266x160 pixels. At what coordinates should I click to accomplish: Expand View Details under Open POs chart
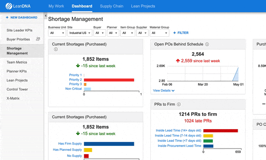click(x=164, y=91)
